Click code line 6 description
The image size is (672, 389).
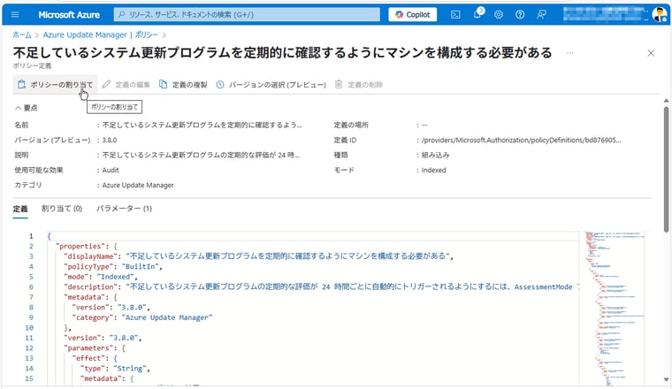[x=322, y=287]
